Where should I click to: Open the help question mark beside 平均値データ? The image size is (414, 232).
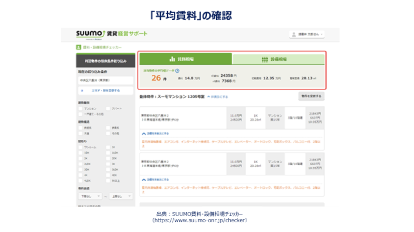[x=177, y=70]
